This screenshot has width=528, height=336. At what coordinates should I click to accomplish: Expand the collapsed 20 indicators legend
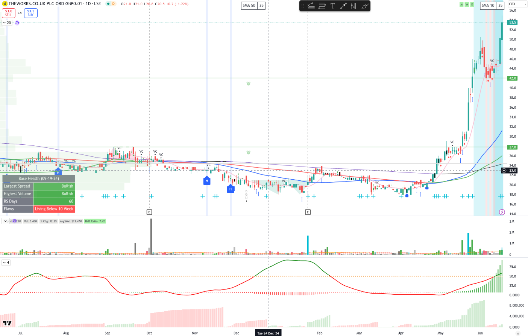coord(7,23)
